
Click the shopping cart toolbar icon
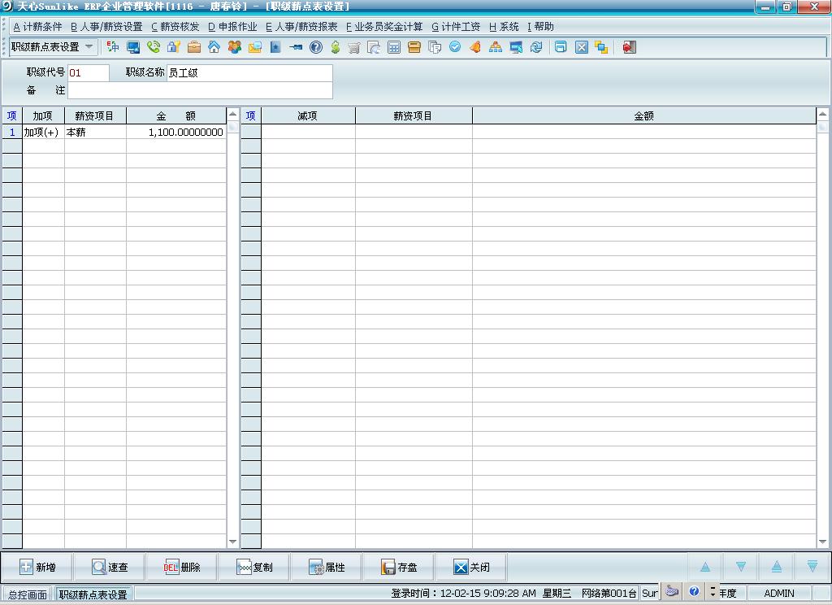coord(354,47)
